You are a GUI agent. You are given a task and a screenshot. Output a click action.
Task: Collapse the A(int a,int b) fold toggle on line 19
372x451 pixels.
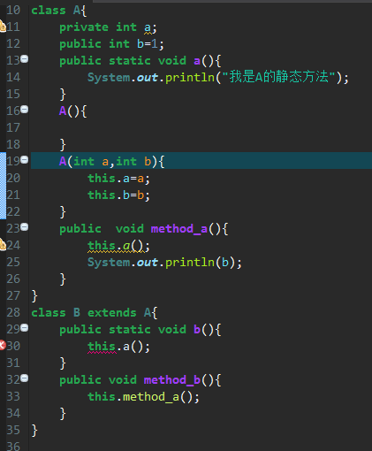pos(25,160)
